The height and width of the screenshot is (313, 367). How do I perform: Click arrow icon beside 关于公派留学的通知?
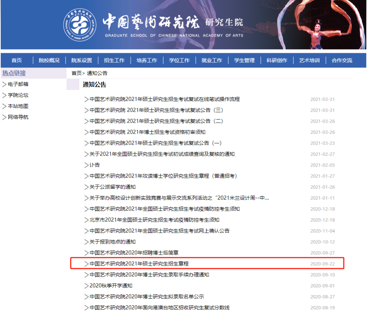[x=86, y=187]
